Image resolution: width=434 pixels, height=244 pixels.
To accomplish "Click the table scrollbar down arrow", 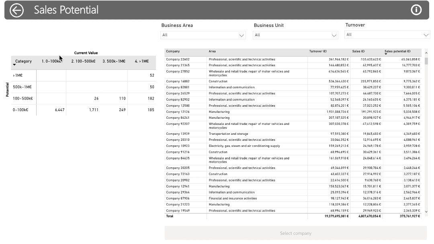I will click(x=426, y=211).
